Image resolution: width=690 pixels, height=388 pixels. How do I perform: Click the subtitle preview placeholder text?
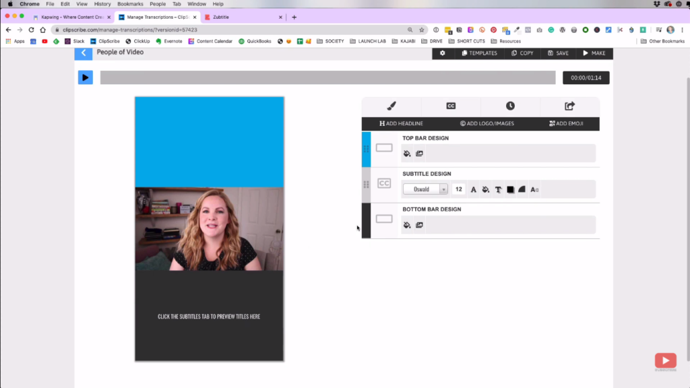pyautogui.click(x=209, y=317)
